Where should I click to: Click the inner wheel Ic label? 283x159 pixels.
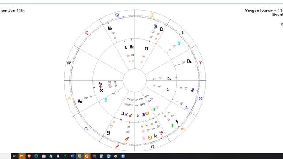point(138,116)
